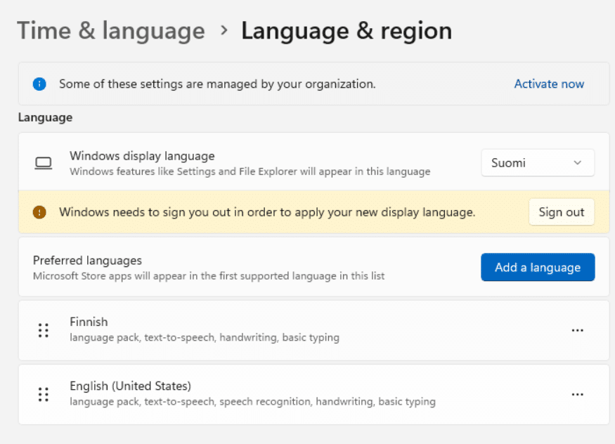Click the Language & region page title

pos(347,31)
